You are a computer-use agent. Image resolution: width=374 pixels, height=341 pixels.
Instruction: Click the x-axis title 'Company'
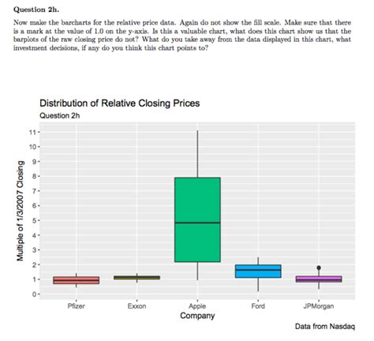point(197,316)
